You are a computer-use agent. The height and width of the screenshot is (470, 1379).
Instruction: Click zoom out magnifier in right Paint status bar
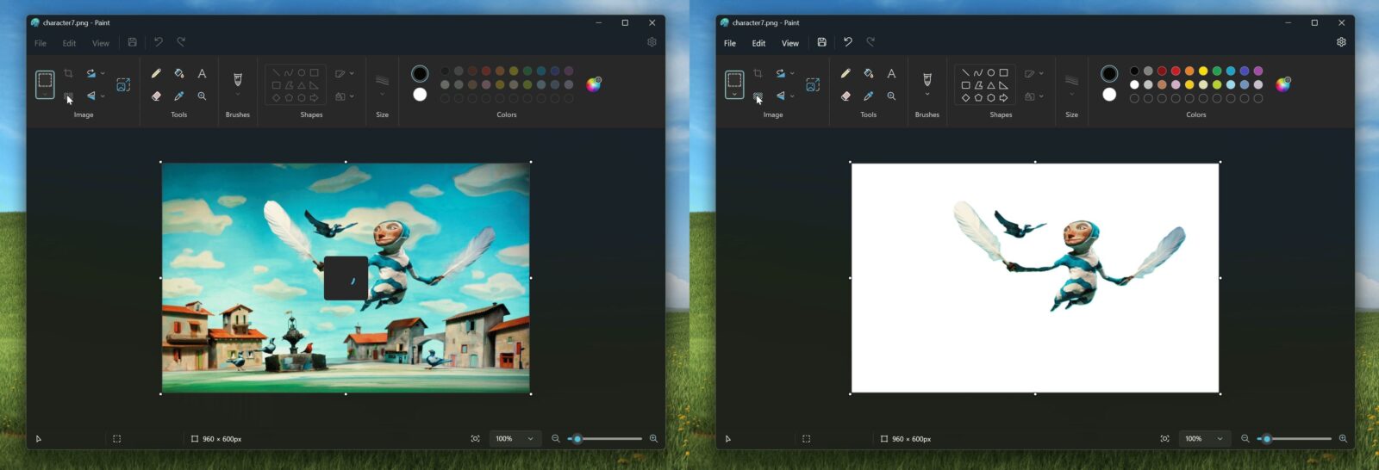(1245, 439)
